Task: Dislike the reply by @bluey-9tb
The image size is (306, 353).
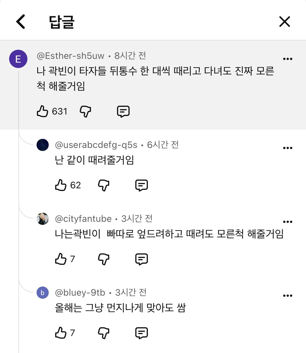Action: coord(104,333)
